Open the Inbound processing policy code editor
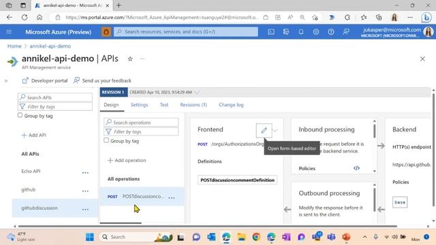The image size is (436, 245). coord(356,168)
